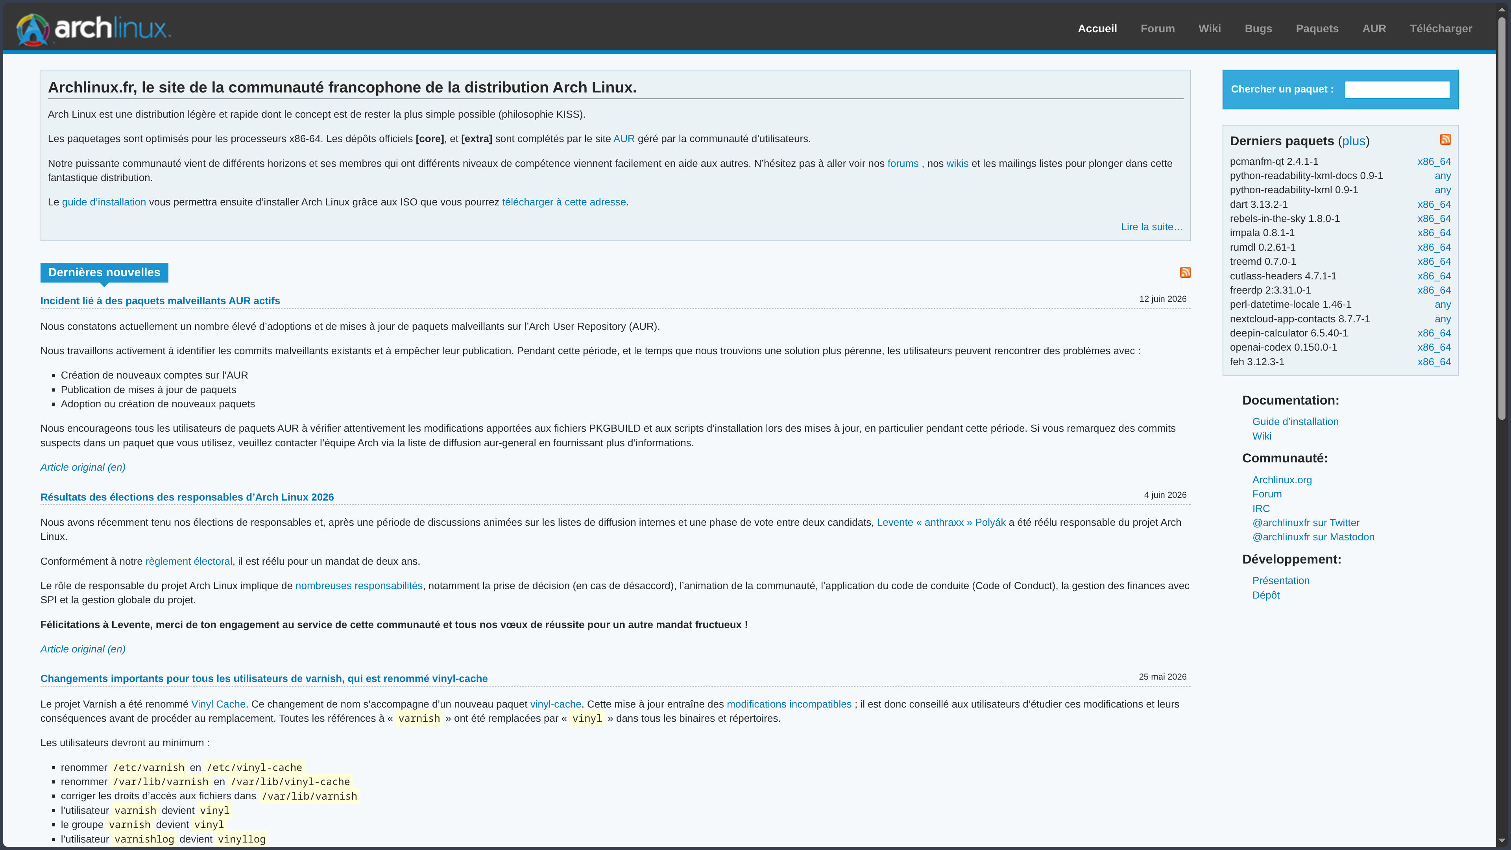Image resolution: width=1511 pixels, height=850 pixels.
Task: Focus the Chercher un paquet search field
Action: pyautogui.click(x=1396, y=89)
